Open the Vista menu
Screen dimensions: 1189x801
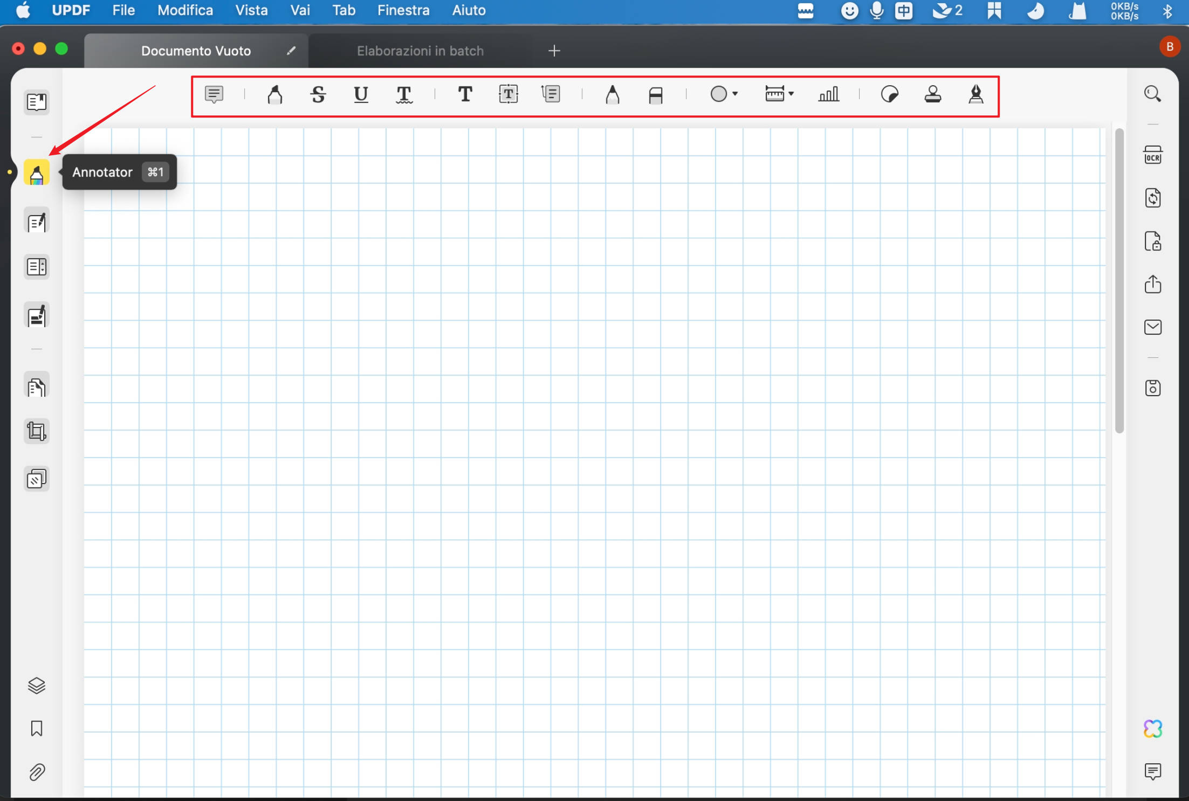tap(251, 10)
